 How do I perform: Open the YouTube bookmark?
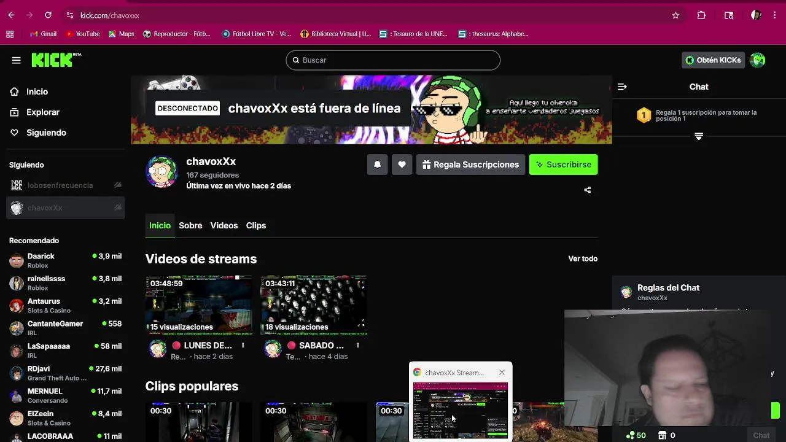[x=82, y=34]
